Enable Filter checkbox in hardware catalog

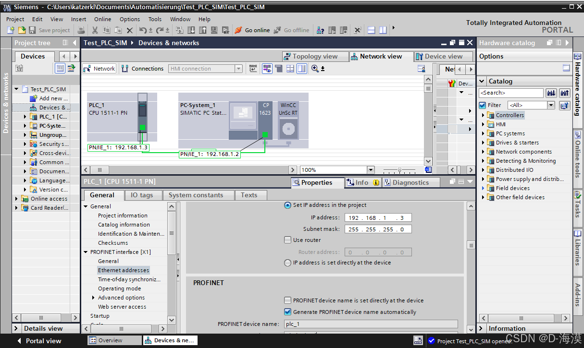pyautogui.click(x=483, y=105)
